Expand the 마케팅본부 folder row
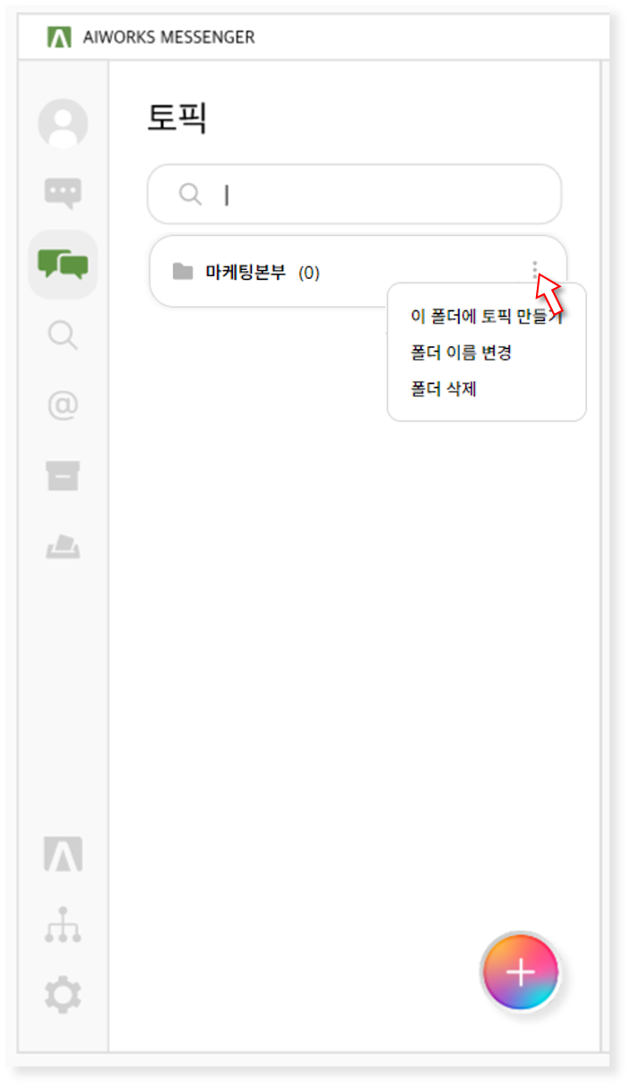This screenshot has height=1088, width=631. pos(358,272)
